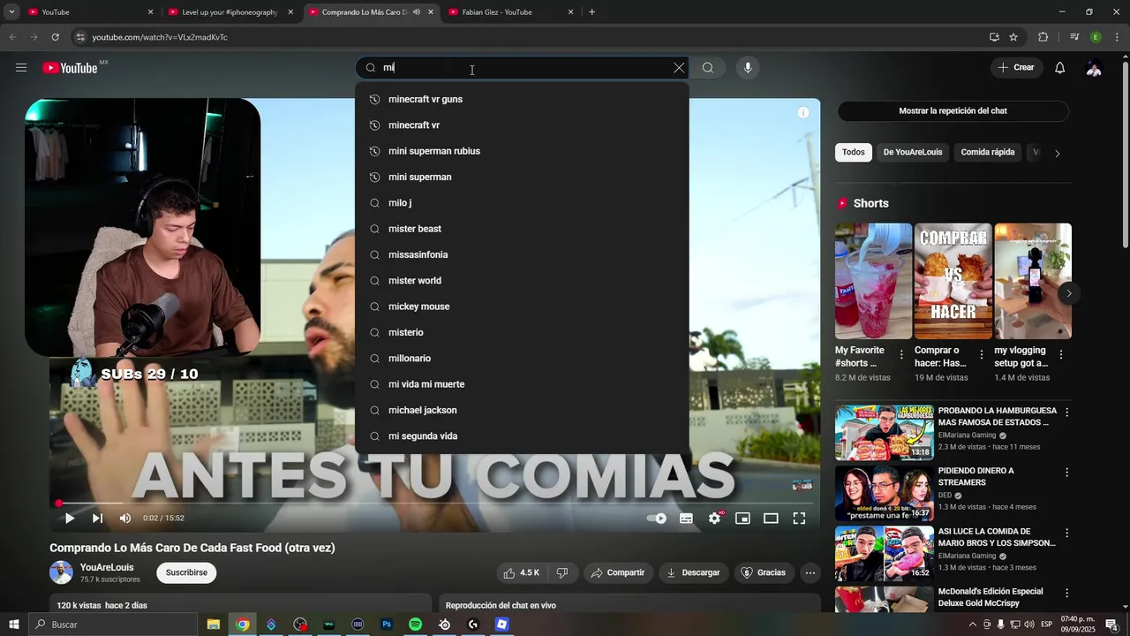
Task: Select suggestion 'minecraft vr guns'
Action: tap(522, 99)
